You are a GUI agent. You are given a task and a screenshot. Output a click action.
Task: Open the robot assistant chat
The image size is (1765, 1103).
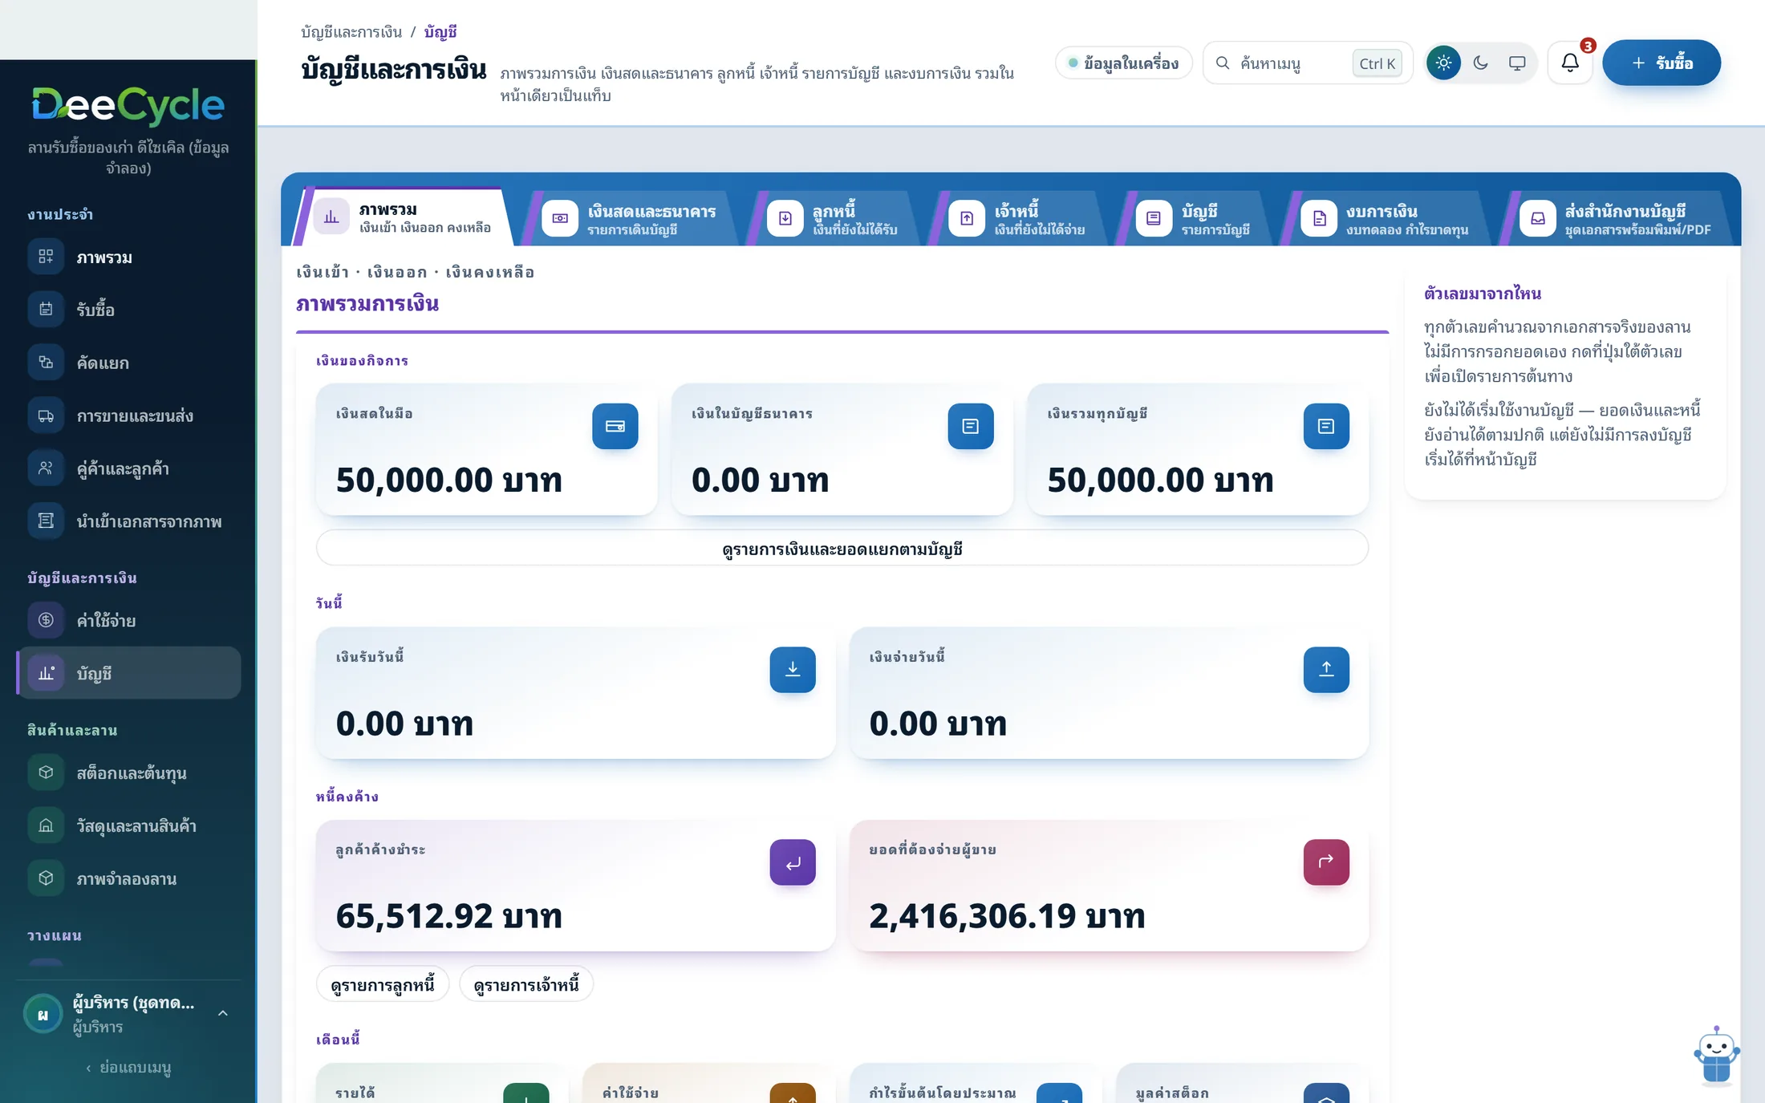pos(1716,1056)
